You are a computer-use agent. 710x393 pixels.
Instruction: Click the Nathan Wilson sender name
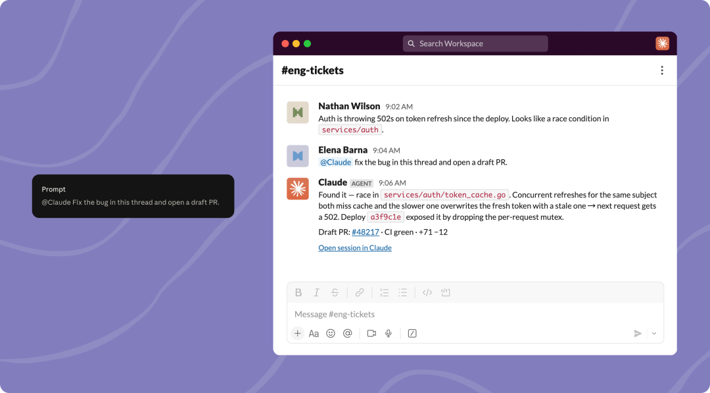pyautogui.click(x=349, y=106)
